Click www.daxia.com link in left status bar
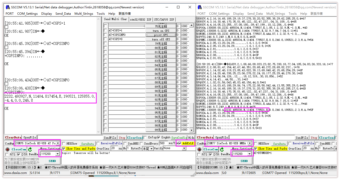The height and width of the screenshot is (180, 341). [x=15, y=173]
